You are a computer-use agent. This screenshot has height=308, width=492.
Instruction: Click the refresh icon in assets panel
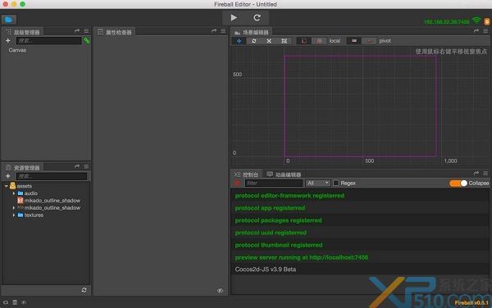[x=84, y=290]
